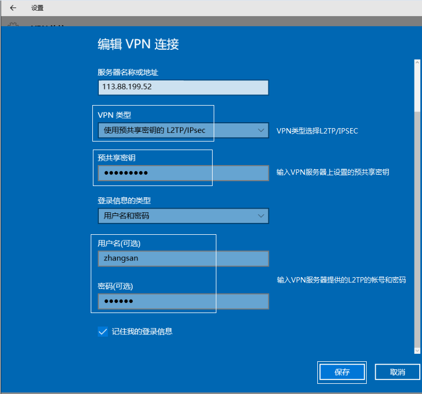Toggle the 记住我的登录信息 checkbox

click(x=103, y=332)
